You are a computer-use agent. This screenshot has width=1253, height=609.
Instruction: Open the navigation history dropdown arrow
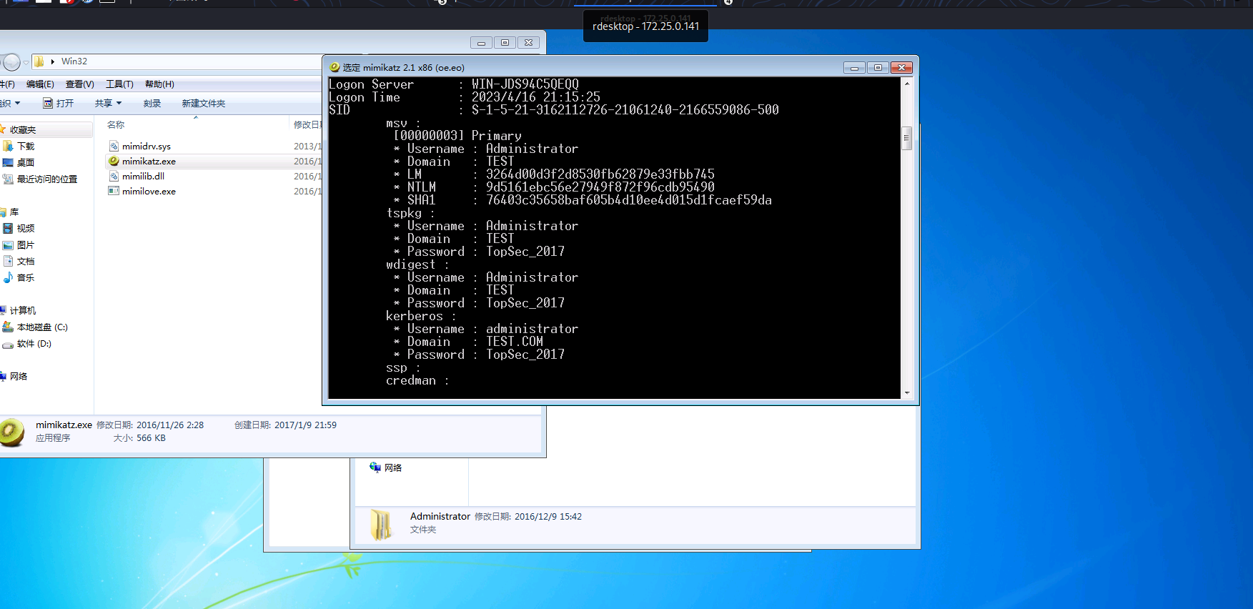[26, 62]
